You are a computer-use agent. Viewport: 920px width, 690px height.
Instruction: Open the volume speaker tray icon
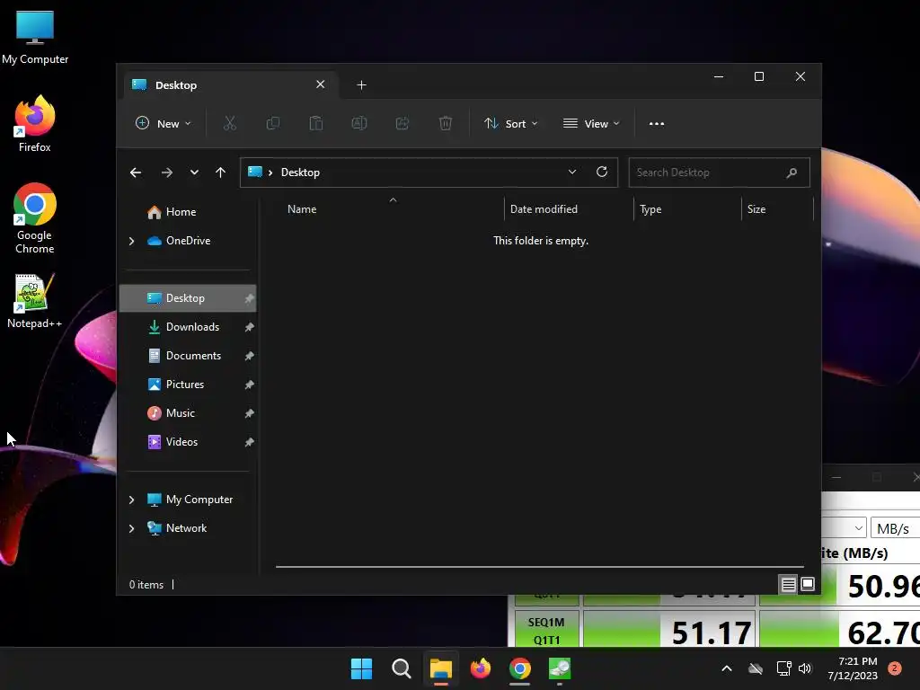805,668
